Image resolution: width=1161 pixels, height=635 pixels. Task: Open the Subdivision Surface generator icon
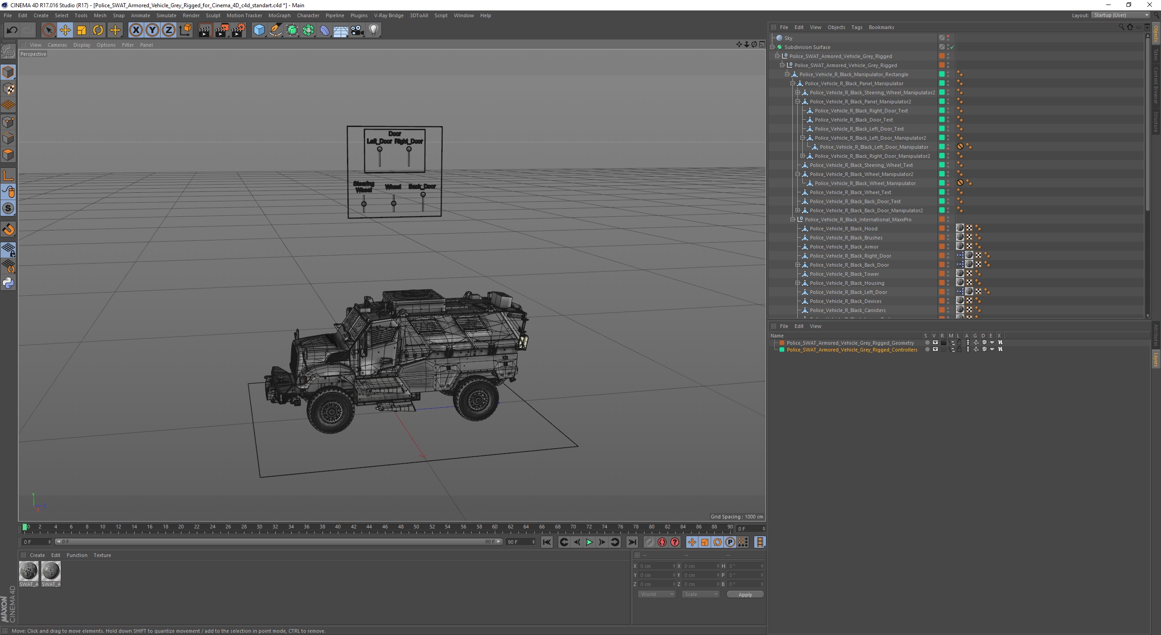(292, 30)
